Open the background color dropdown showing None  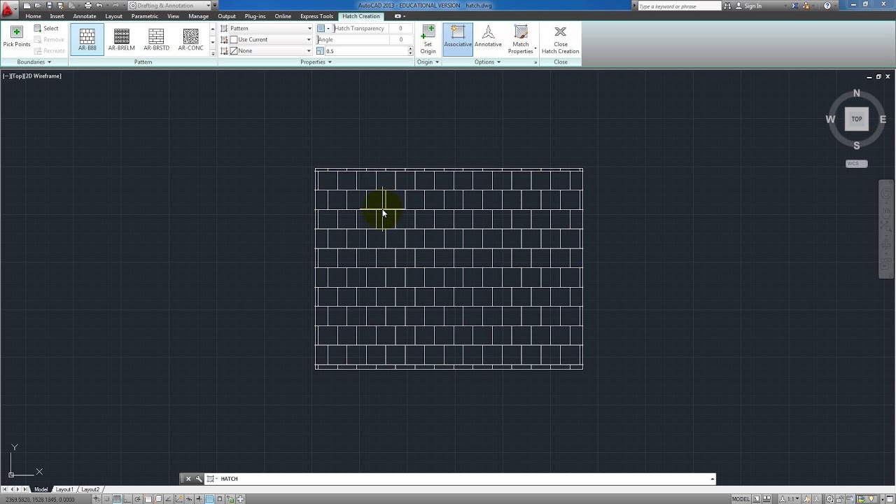[x=270, y=51]
